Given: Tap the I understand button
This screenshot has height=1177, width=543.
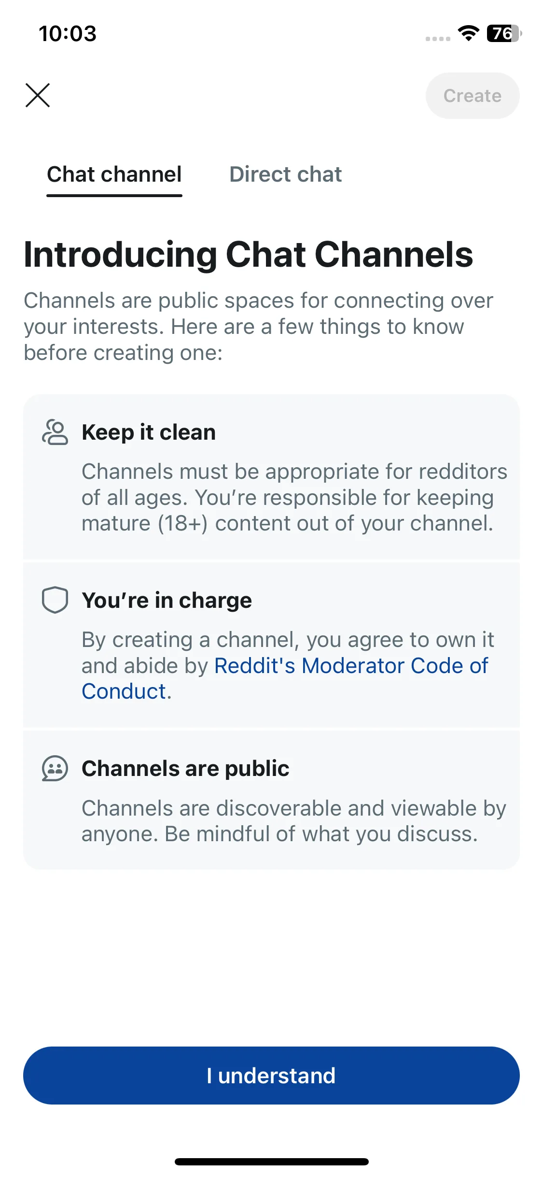Looking at the screenshot, I should pyautogui.click(x=271, y=1075).
